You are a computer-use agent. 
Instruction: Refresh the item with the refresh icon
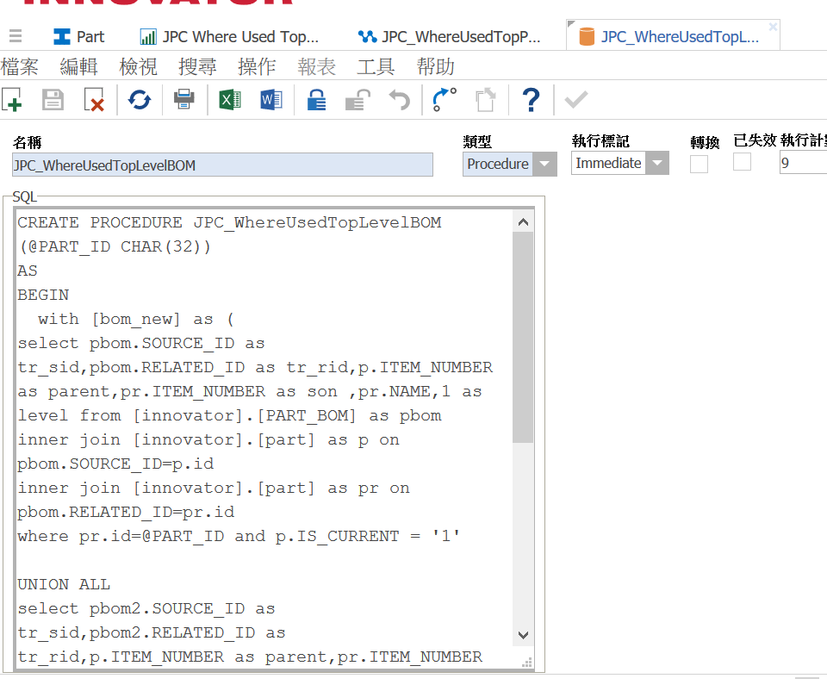pos(140,100)
